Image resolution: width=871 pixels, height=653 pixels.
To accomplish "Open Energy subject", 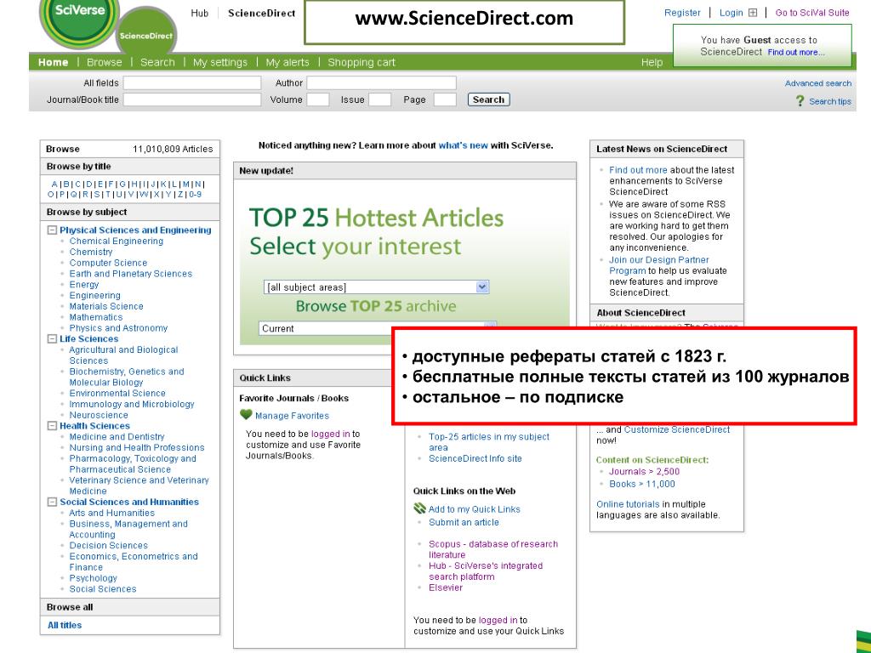I will (84, 284).
